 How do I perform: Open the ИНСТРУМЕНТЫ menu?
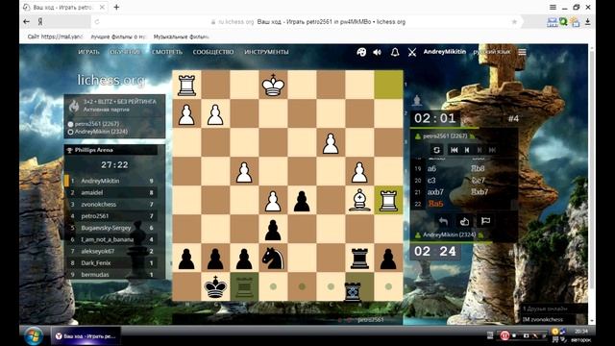[267, 52]
